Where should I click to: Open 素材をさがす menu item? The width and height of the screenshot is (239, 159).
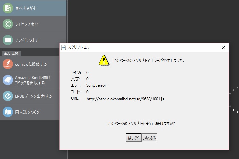tap(33, 8)
